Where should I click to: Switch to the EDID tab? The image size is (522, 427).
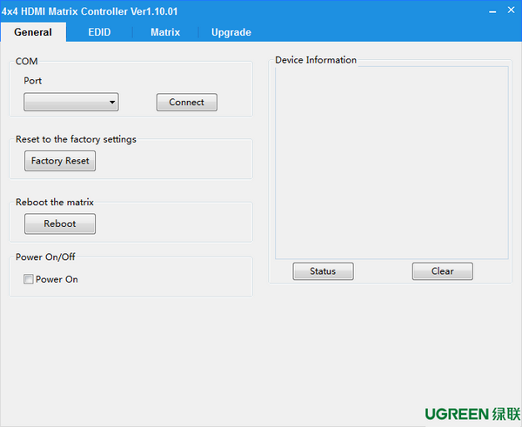coord(99,32)
